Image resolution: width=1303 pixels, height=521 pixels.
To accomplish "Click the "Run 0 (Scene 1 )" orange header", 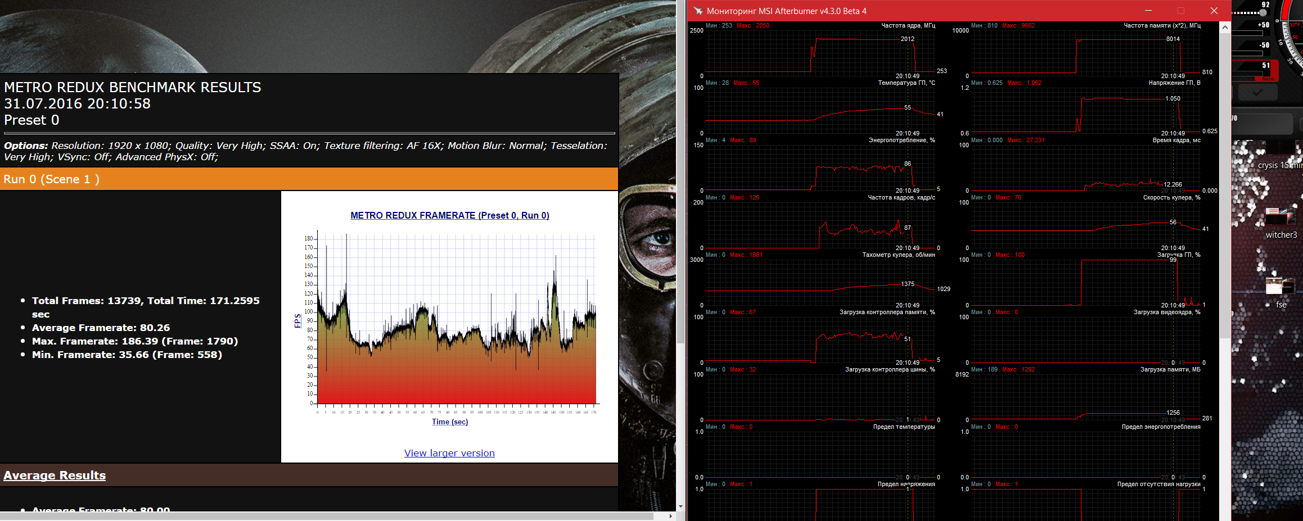I will pyautogui.click(x=309, y=179).
